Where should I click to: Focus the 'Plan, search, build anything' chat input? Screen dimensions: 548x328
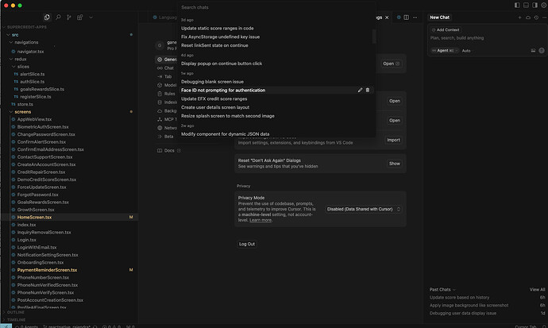pyautogui.click(x=457, y=38)
